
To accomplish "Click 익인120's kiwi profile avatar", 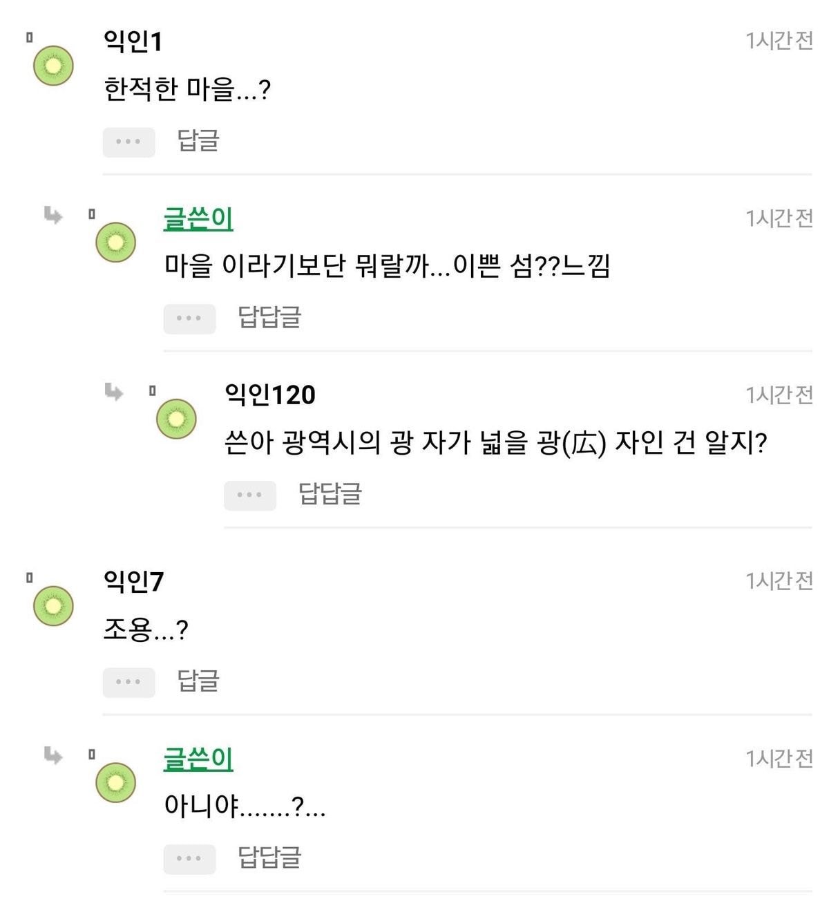I will [176, 419].
